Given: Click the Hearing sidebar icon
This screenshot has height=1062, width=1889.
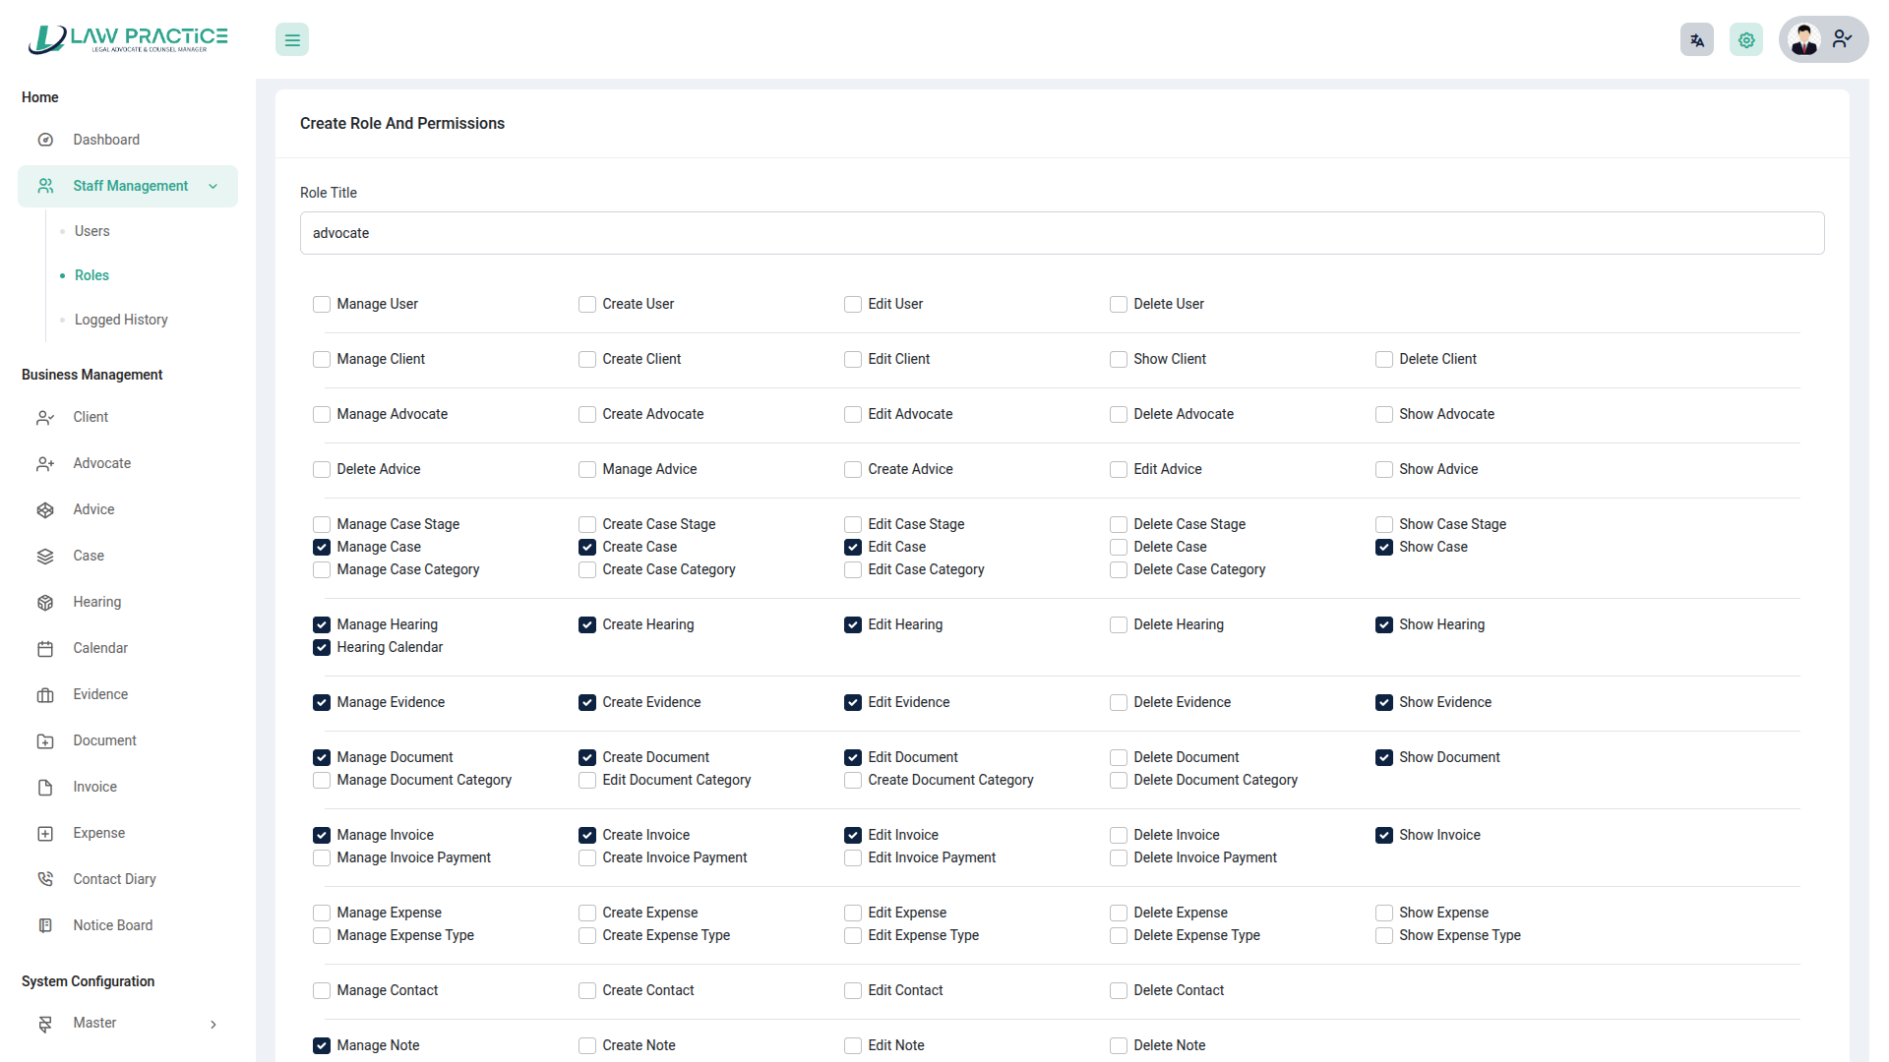Looking at the screenshot, I should 45,603.
